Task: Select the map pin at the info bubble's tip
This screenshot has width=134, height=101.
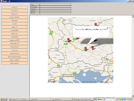Action: point(86,49)
